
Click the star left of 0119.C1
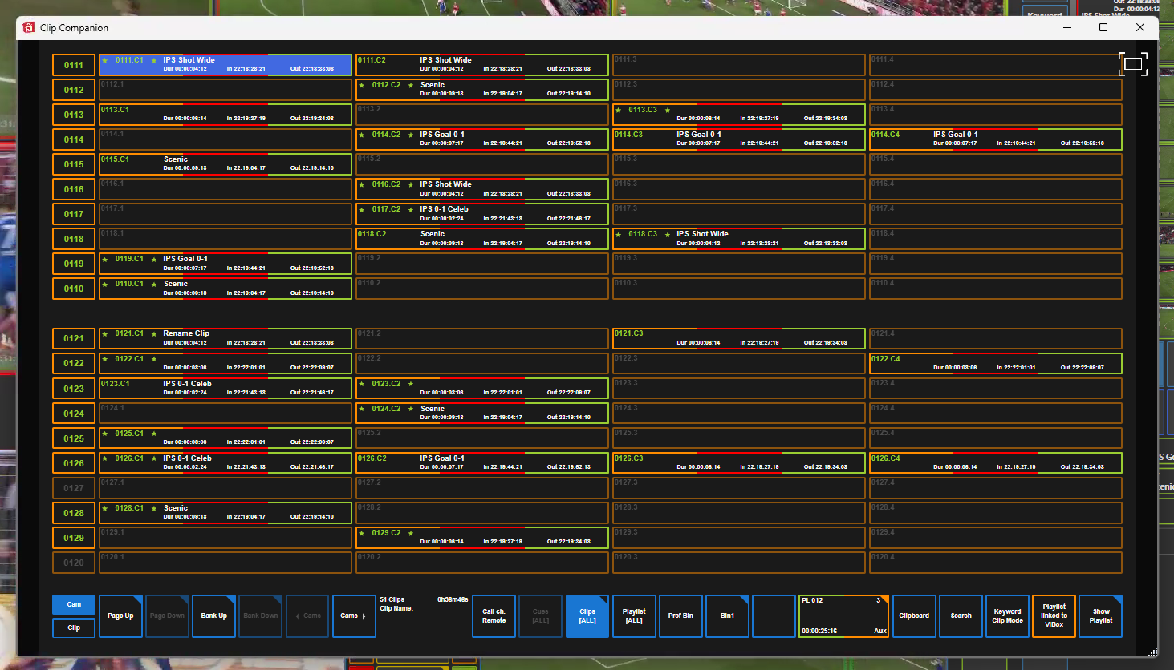coord(105,259)
